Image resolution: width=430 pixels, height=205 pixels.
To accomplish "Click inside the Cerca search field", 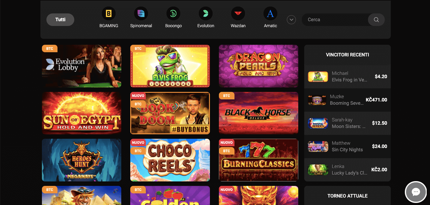I will pyautogui.click(x=335, y=19).
